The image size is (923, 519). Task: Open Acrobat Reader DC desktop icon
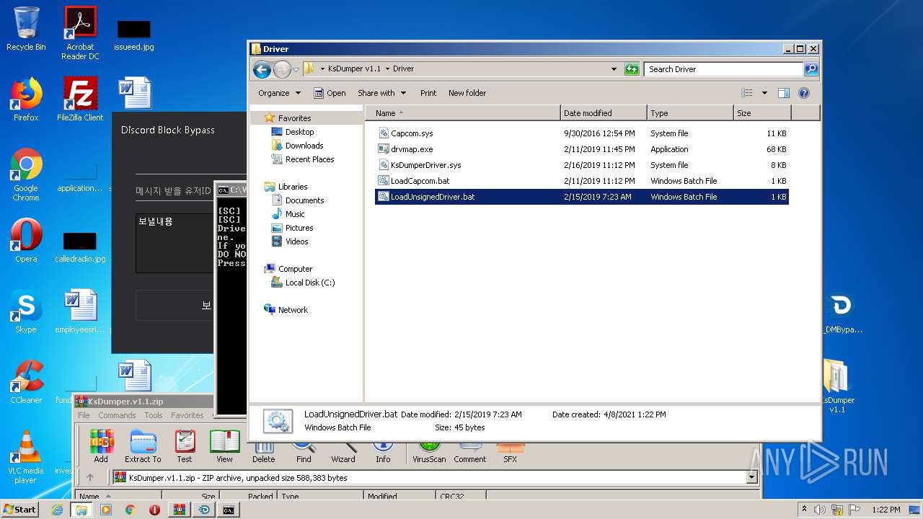[80, 33]
